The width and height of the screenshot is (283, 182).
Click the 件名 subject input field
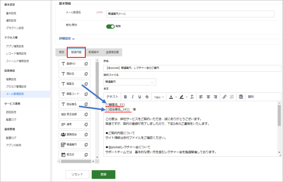coord(192,68)
